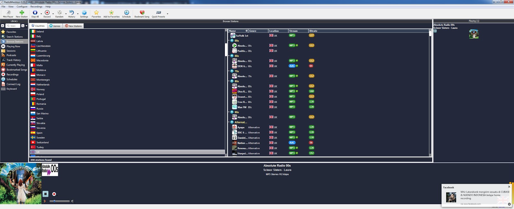
Task: Click the play icon on Absolute 00s row
Action: [x=235, y=46]
